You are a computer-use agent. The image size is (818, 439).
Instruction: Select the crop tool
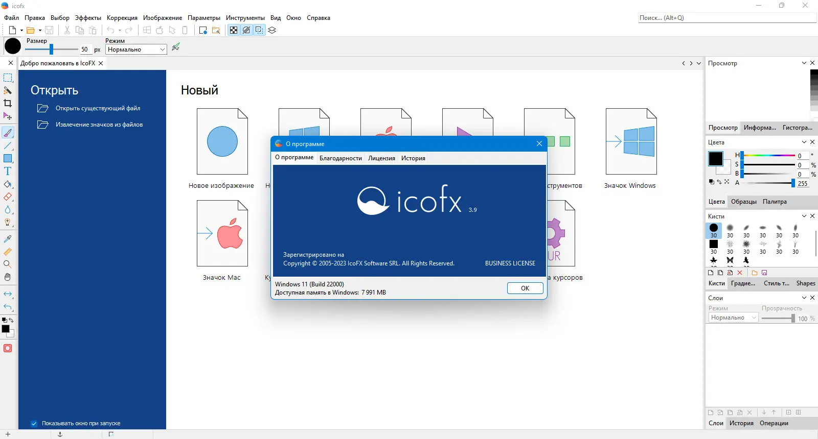[x=8, y=103]
